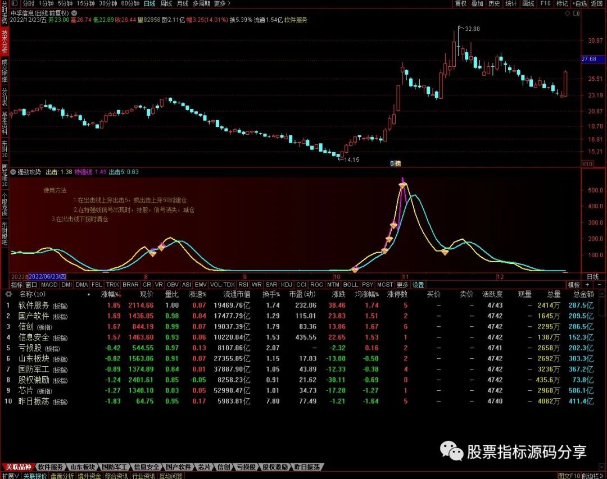Click the diamond icon above the price scale
Image resolution: width=607 pixels, height=479 pixels.
point(568,13)
